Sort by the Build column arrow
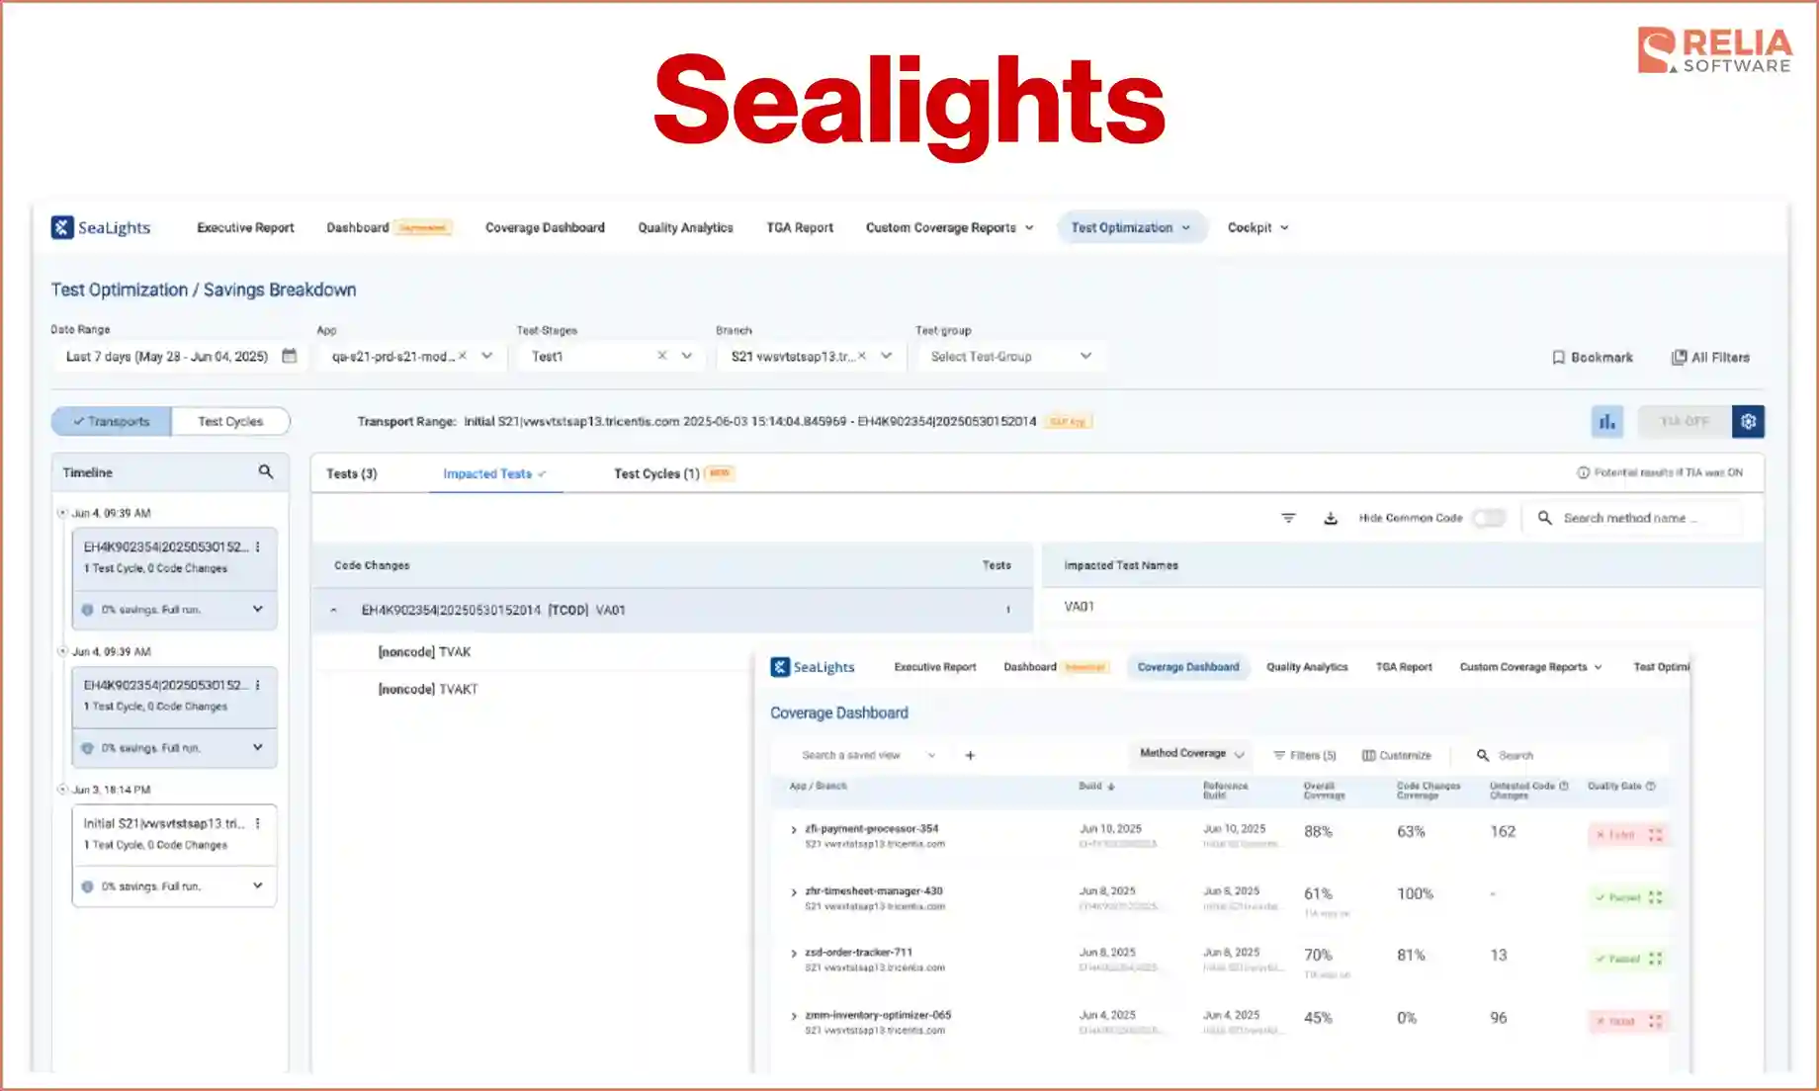 [1111, 787]
